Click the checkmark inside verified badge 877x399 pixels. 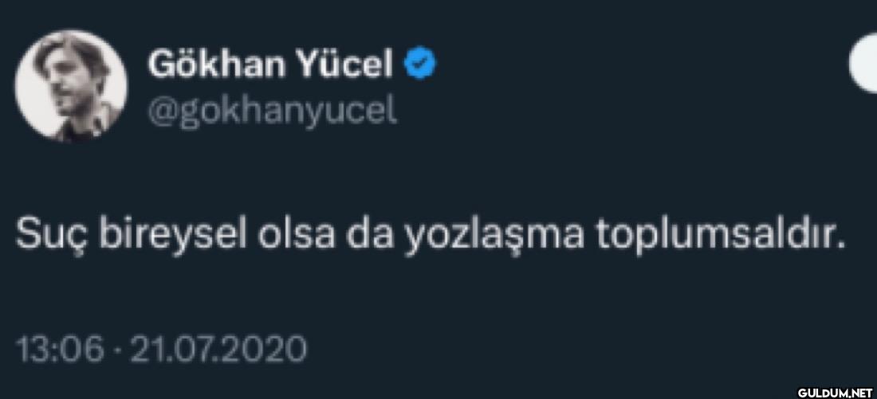[419, 65]
